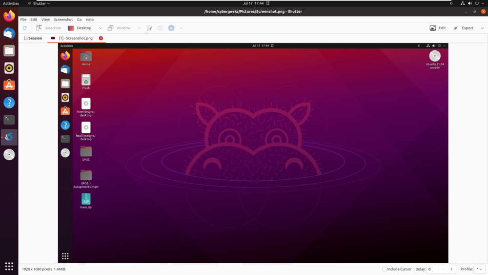Select the Selection capture tool
The height and width of the screenshot is (275, 488).
pyautogui.click(x=48, y=28)
